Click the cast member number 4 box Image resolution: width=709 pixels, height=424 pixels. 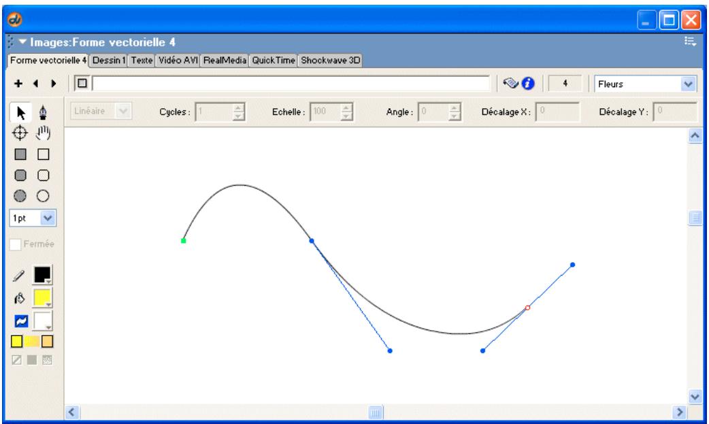coord(565,83)
